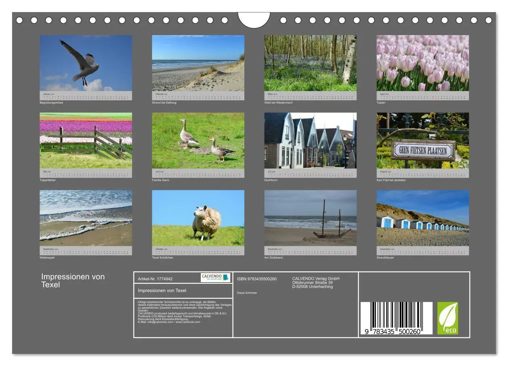Viewport: 508px width, 366px height.
Task: Click the green eco leaf icon
Action: tap(448, 318)
